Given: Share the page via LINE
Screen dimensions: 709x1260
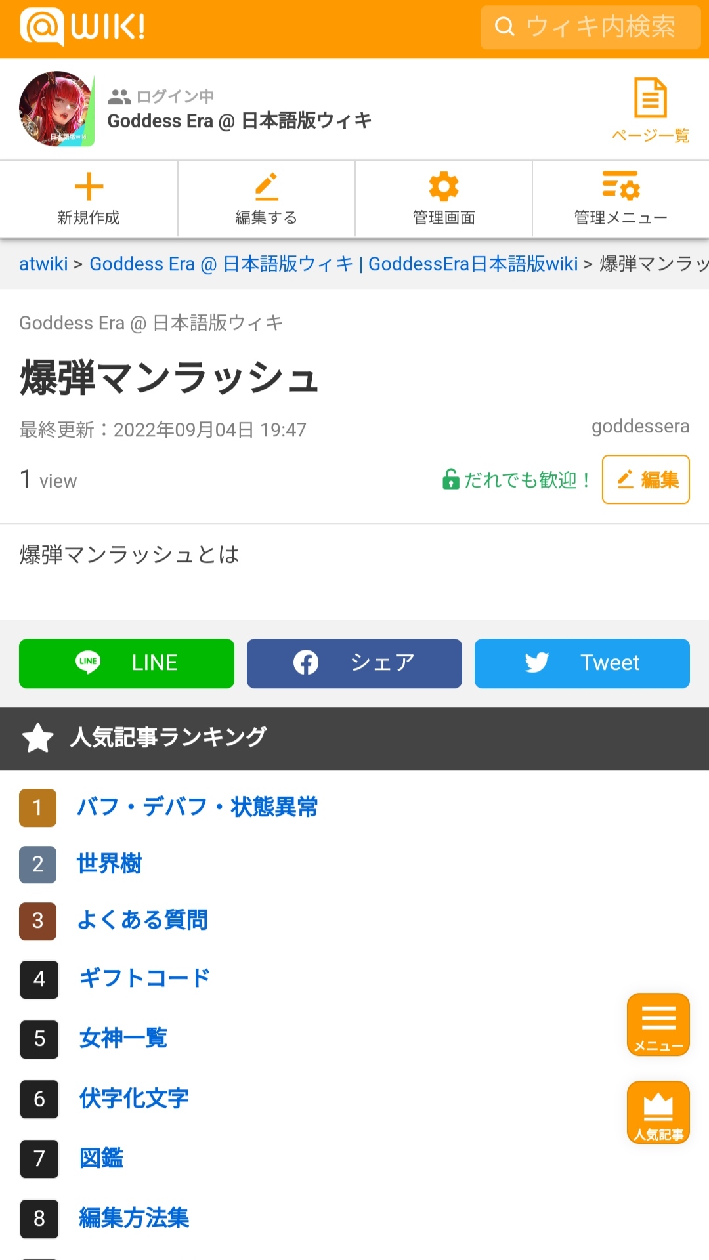Looking at the screenshot, I should [127, 663].
